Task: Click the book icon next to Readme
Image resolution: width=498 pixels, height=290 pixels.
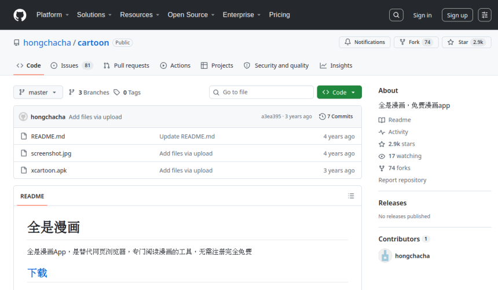Action: (382, 120)
